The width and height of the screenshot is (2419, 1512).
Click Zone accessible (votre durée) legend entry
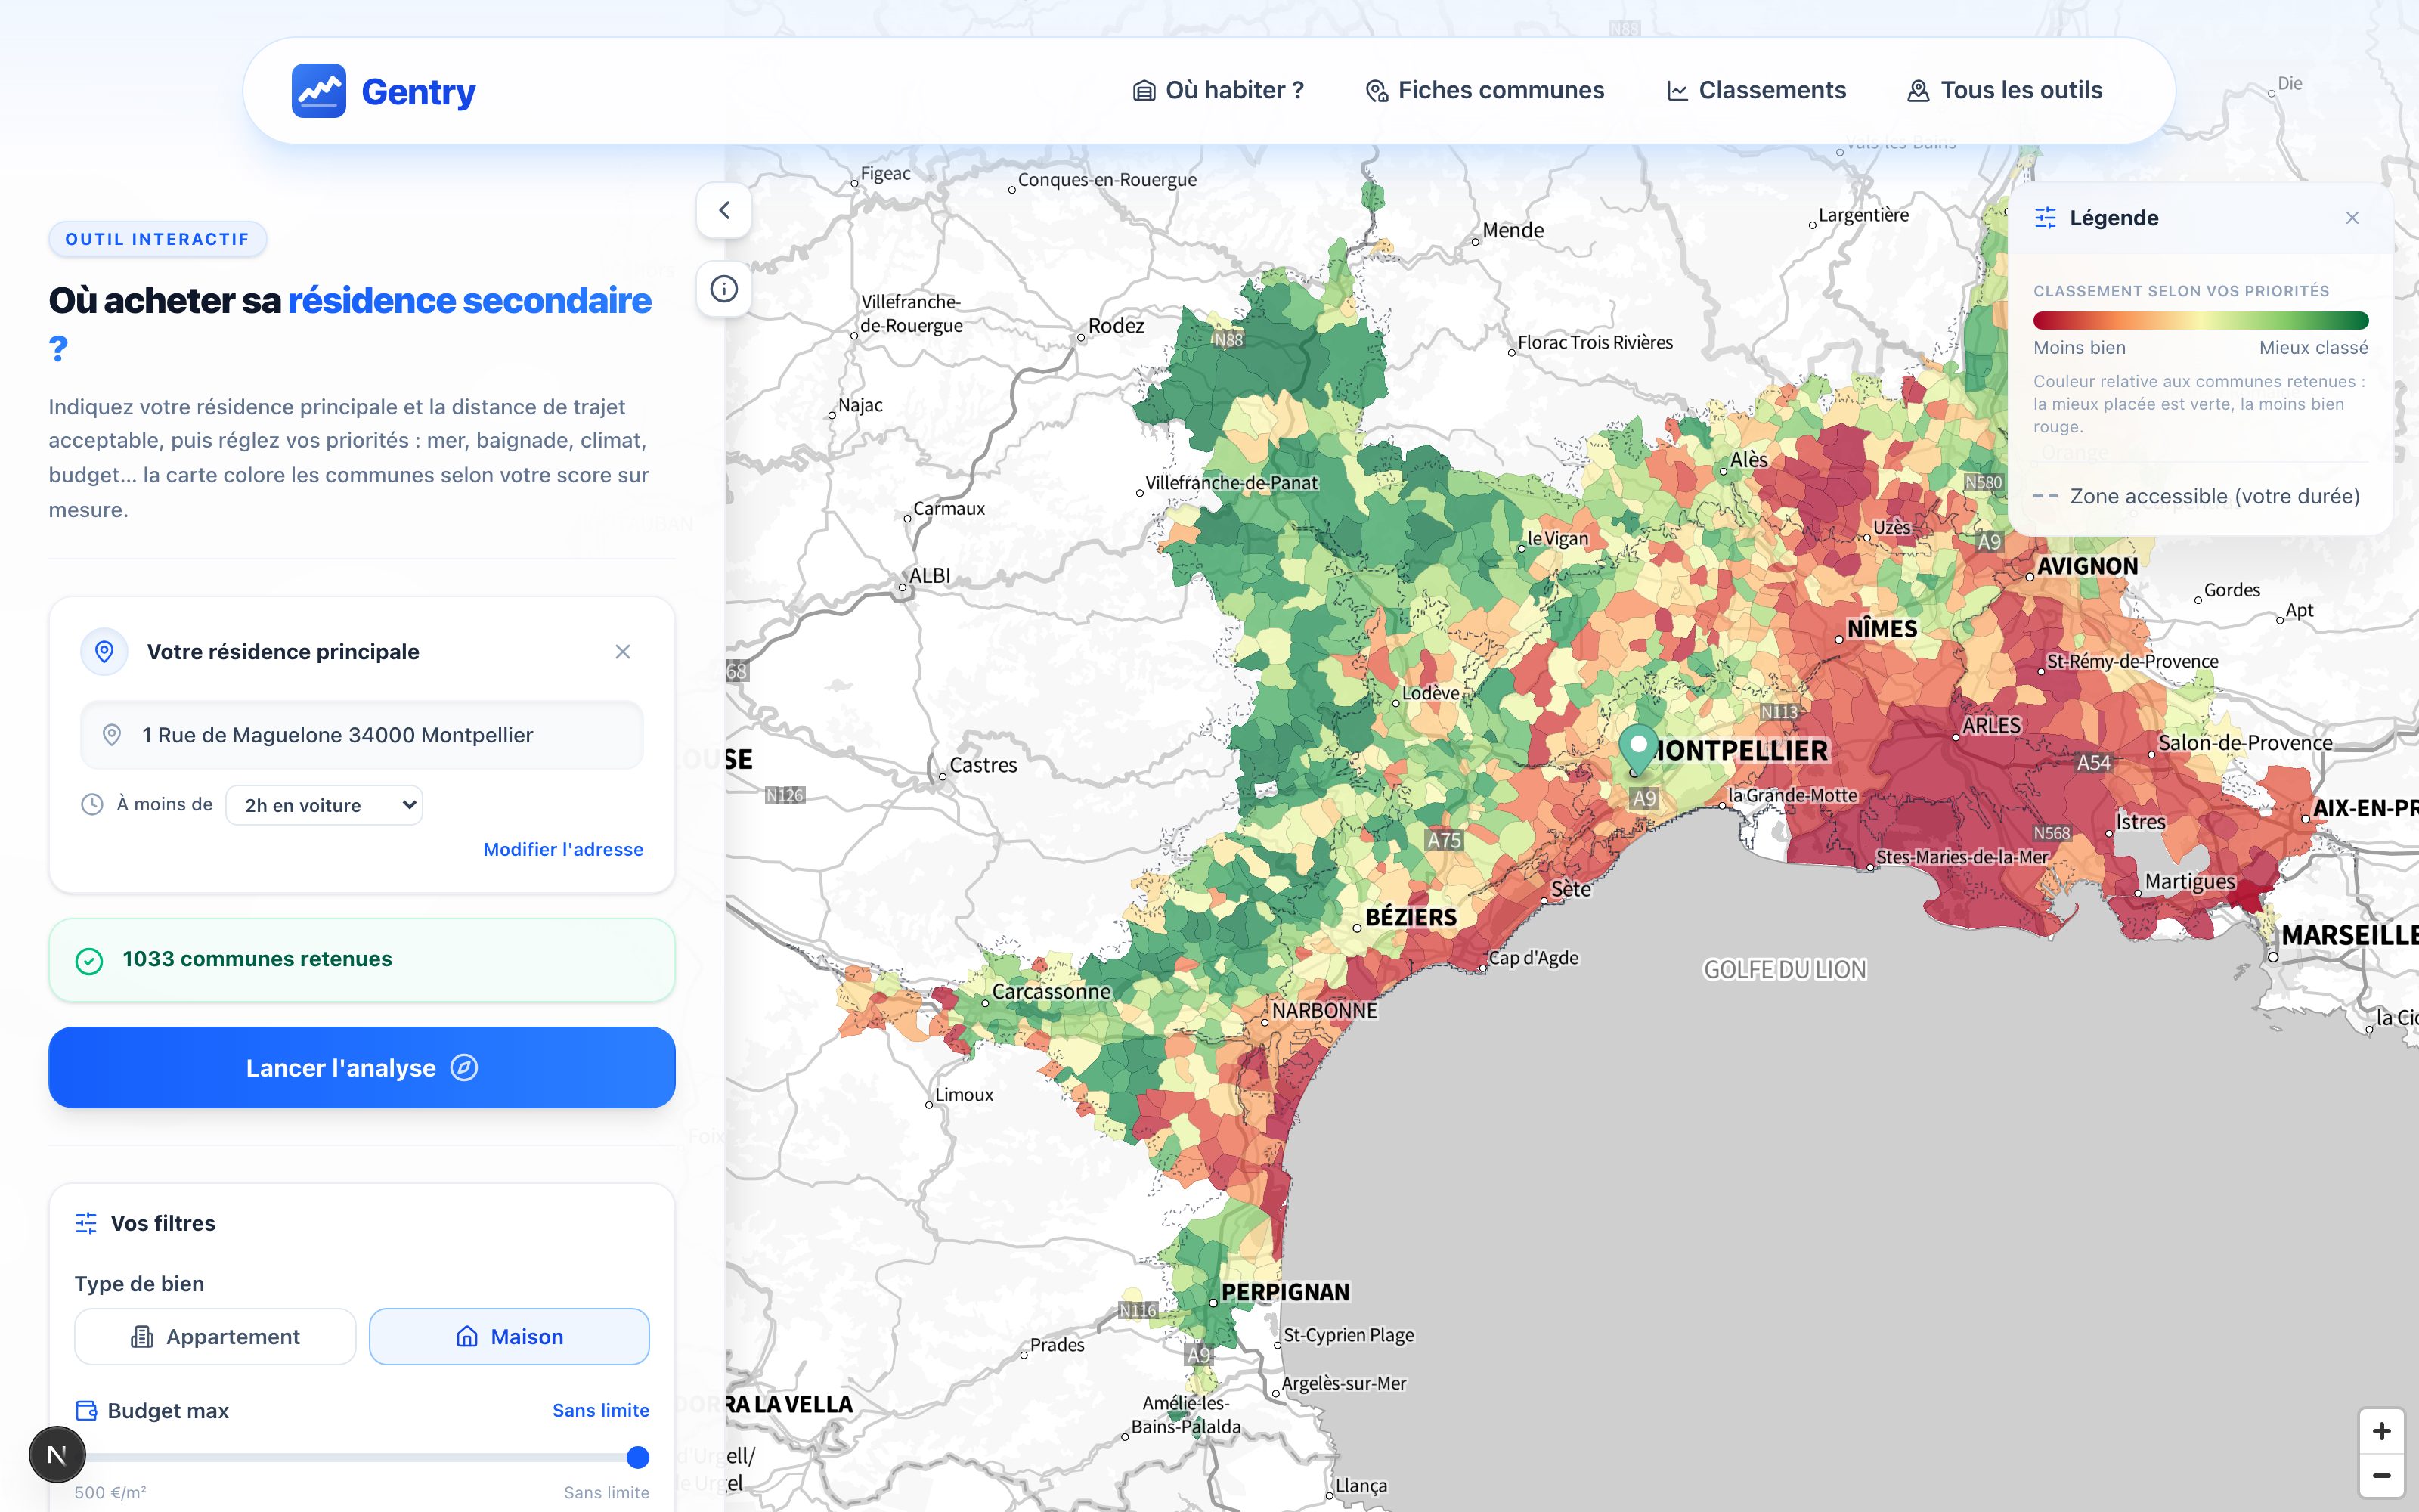[x=2196, y=496]
